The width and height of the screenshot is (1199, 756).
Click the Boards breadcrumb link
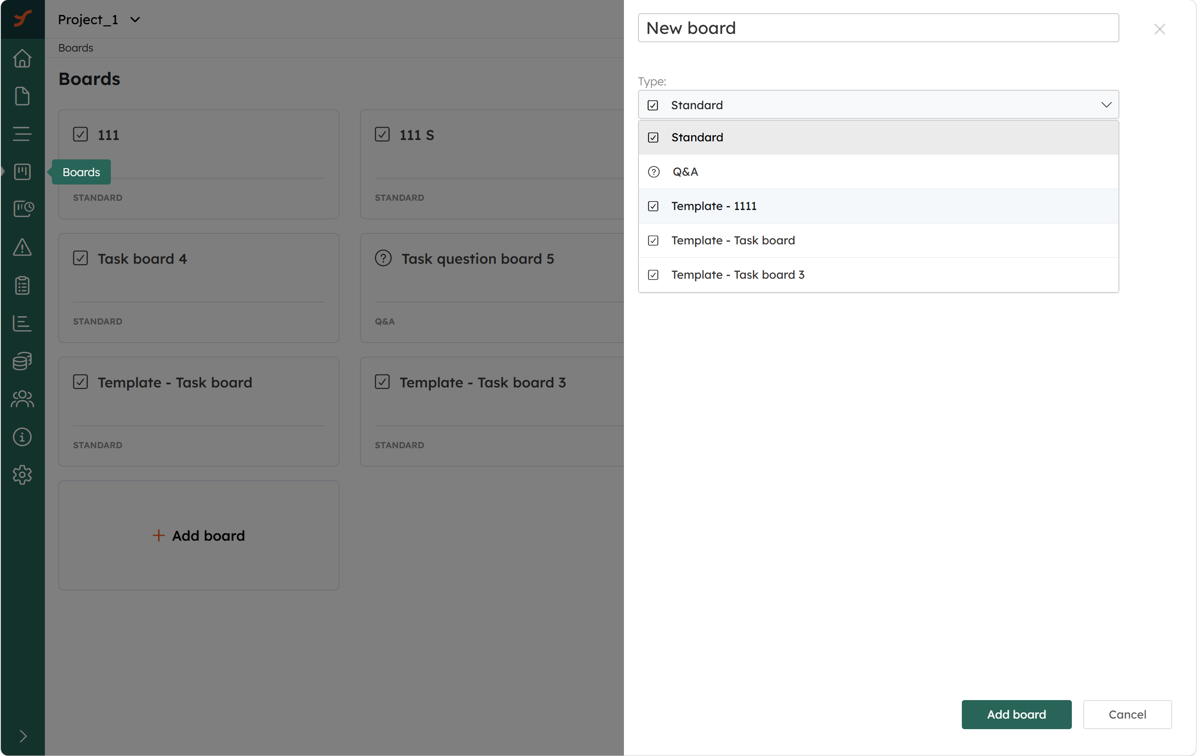76,48
